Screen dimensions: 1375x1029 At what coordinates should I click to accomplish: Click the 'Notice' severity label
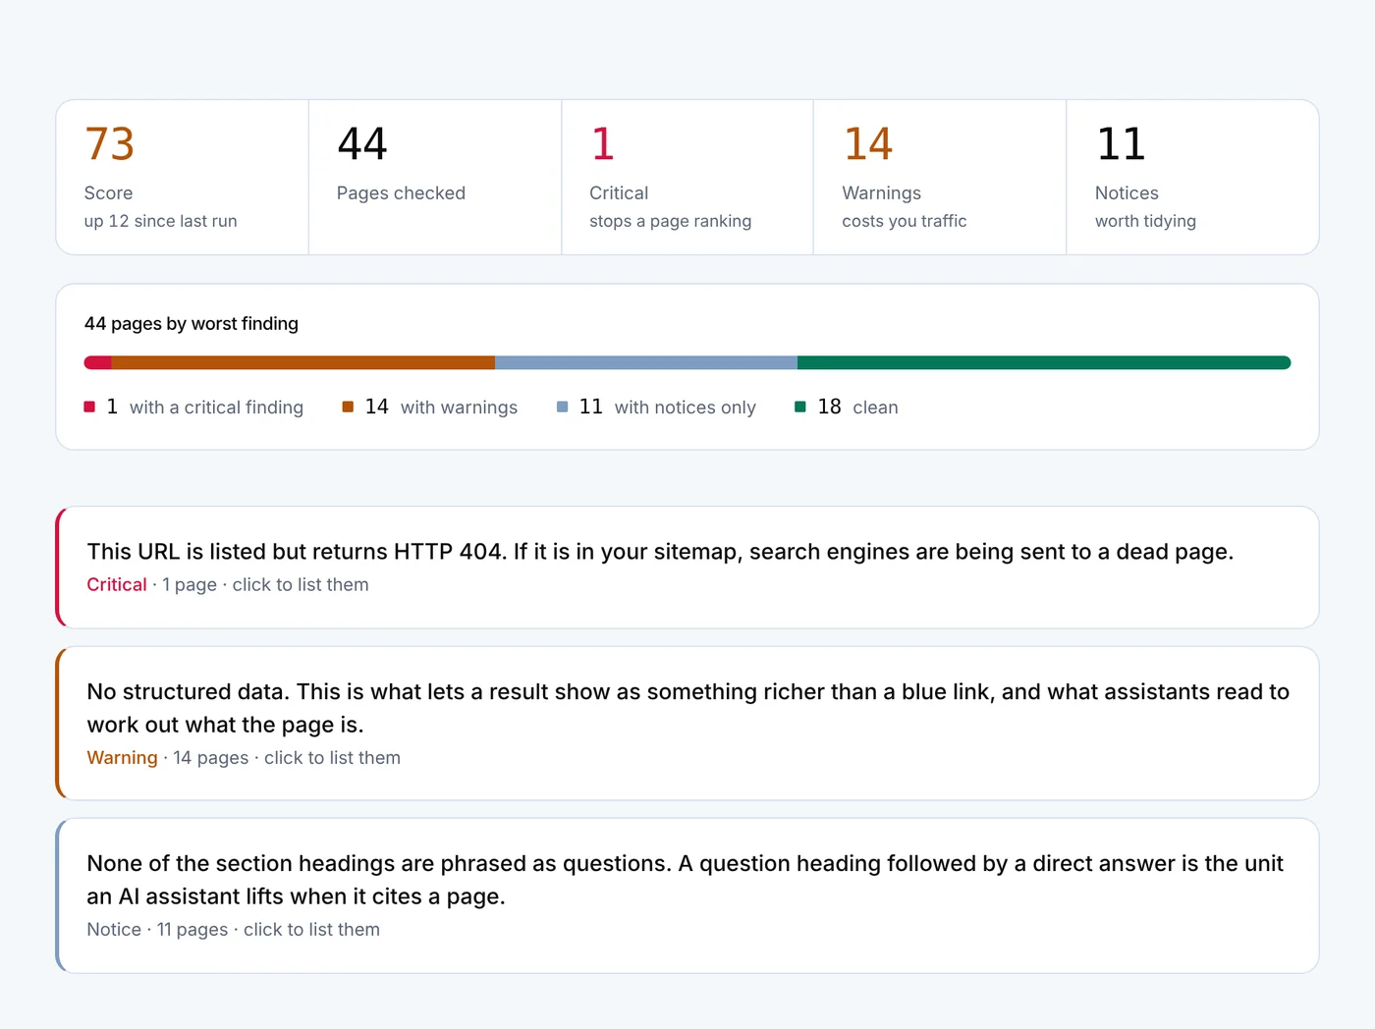(114, 929)
